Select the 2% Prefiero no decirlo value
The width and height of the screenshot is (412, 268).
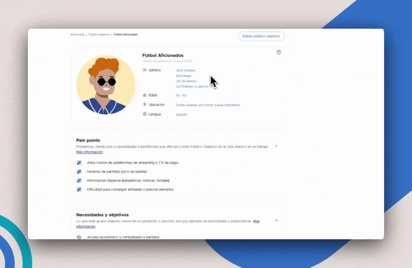point(192,86)
